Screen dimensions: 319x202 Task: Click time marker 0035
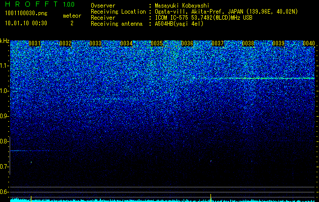157,43
